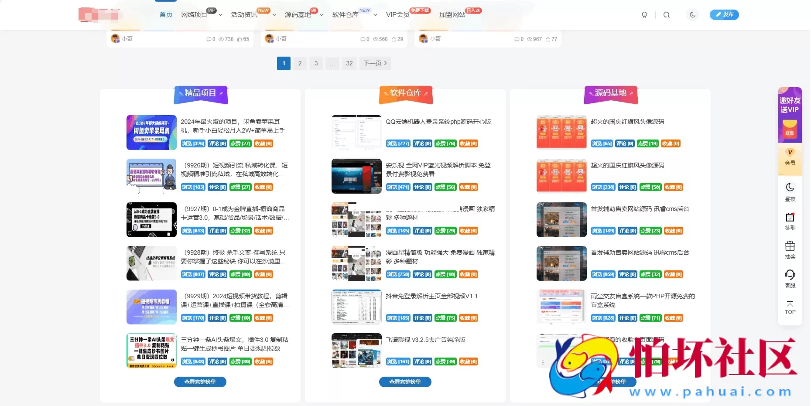
Task: Click the medal/ranking icon in the top bar
Action: click(645, 14)
